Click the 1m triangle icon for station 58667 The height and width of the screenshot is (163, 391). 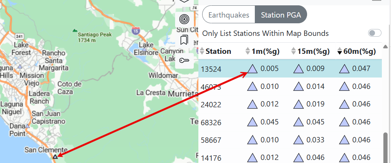252,140
